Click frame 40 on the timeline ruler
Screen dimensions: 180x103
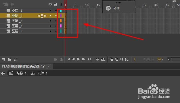156,5
